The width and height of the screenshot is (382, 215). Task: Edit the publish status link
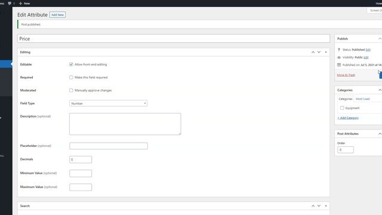368,50
